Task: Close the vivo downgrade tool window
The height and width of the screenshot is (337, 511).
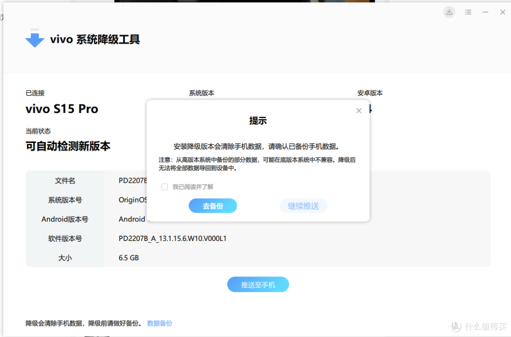Action: click(x=502, y=12)
